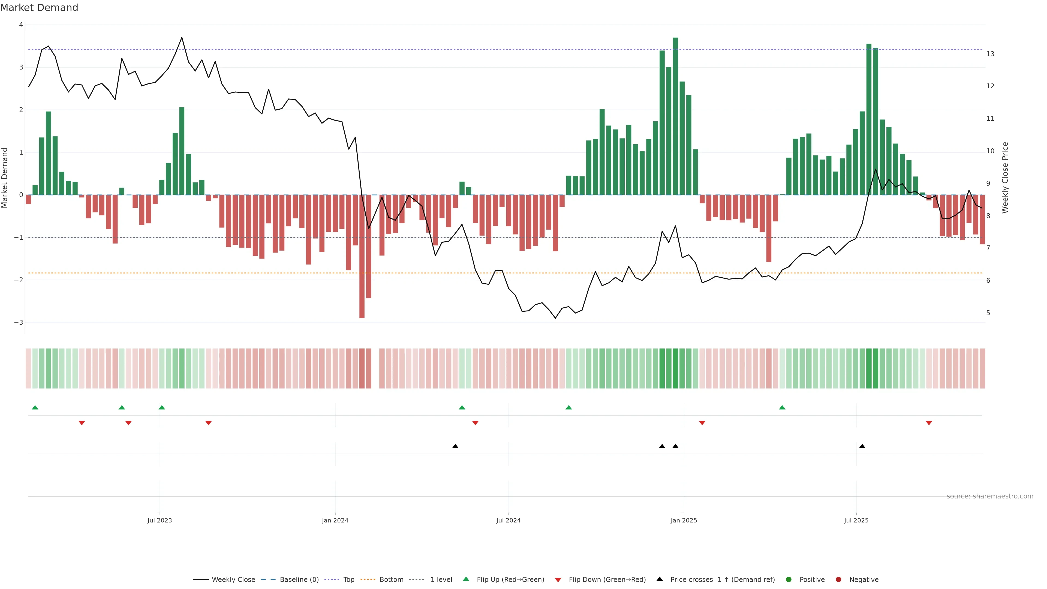Screen dimensions: 1047x589
Task: Click Flip Up green triangle legend icon
Action: pyautogui.click(x=466, y=579)
